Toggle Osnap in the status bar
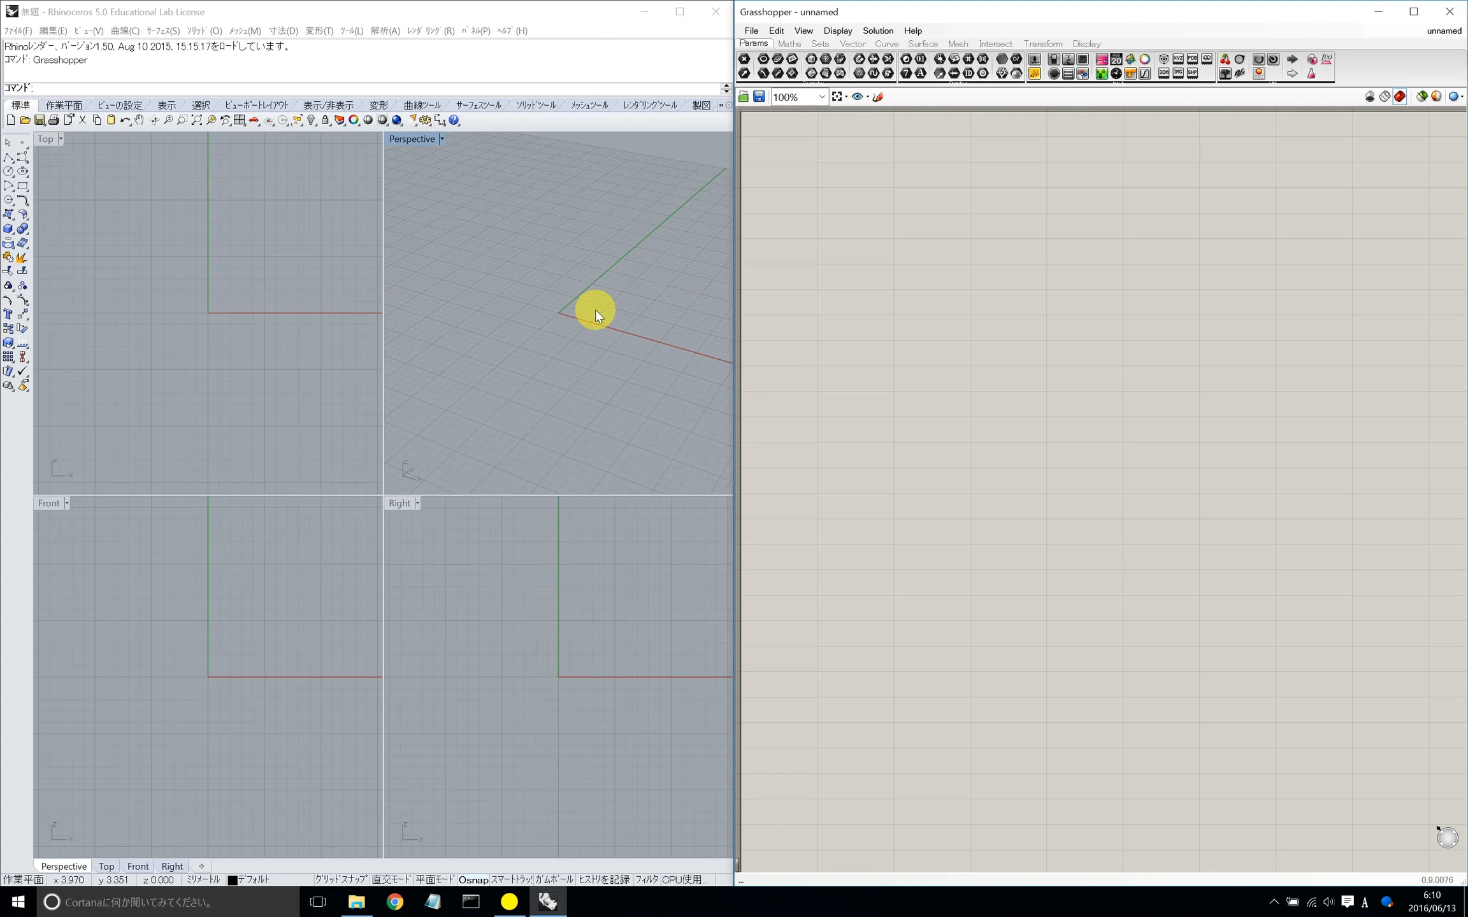1468x917 pixels. (473, 879)
